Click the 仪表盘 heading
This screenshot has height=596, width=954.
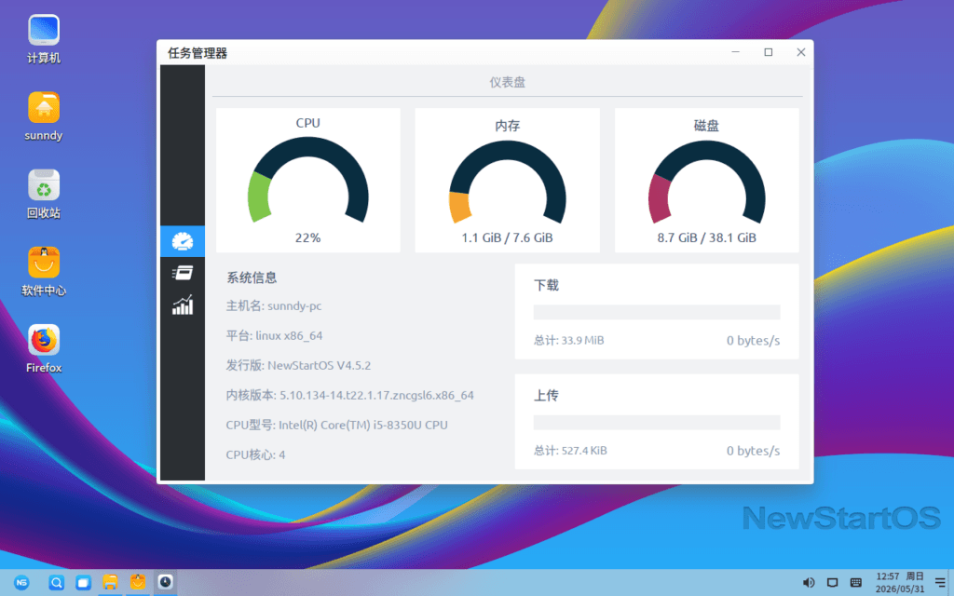click(x=508, y=82)
